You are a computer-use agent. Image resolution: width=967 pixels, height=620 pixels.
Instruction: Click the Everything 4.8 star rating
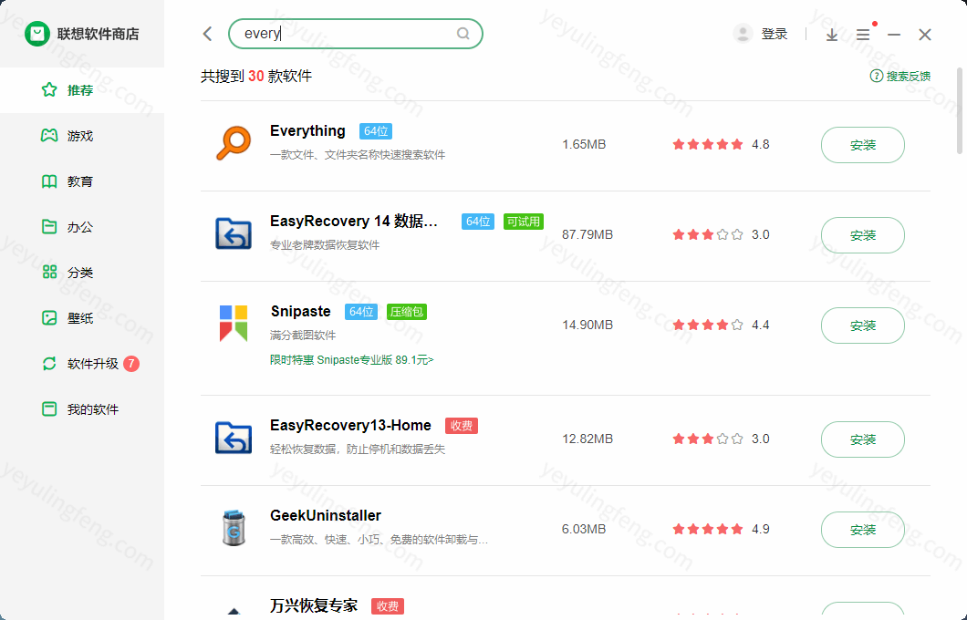[721, 144]
